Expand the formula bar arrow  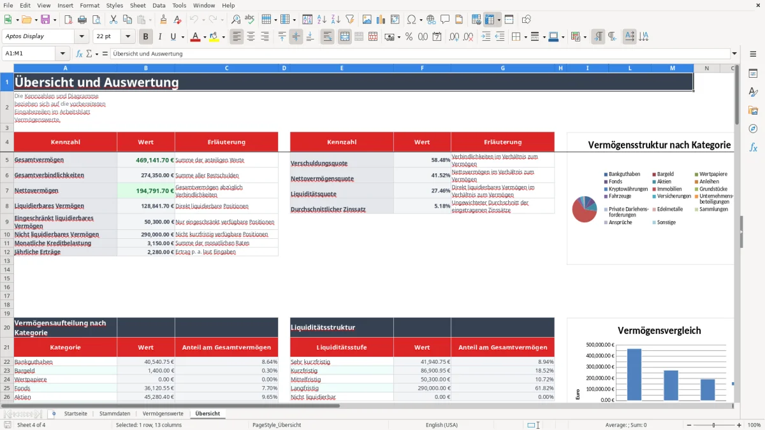734,54
